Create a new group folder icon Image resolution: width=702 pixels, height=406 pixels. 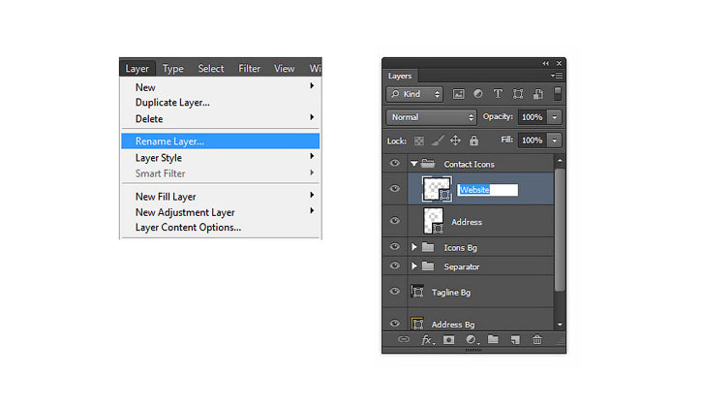click(493, 339)
